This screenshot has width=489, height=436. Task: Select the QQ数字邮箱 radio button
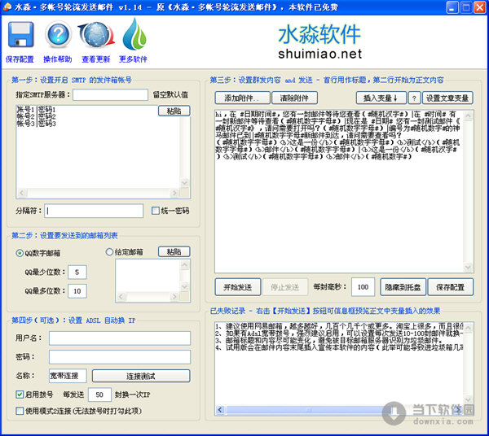[20, 252]
